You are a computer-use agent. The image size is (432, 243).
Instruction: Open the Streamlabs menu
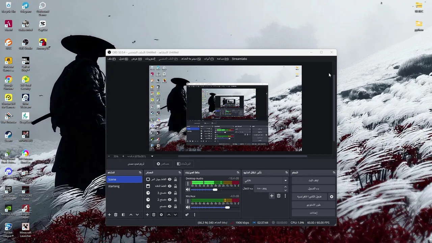click(239, 59)
